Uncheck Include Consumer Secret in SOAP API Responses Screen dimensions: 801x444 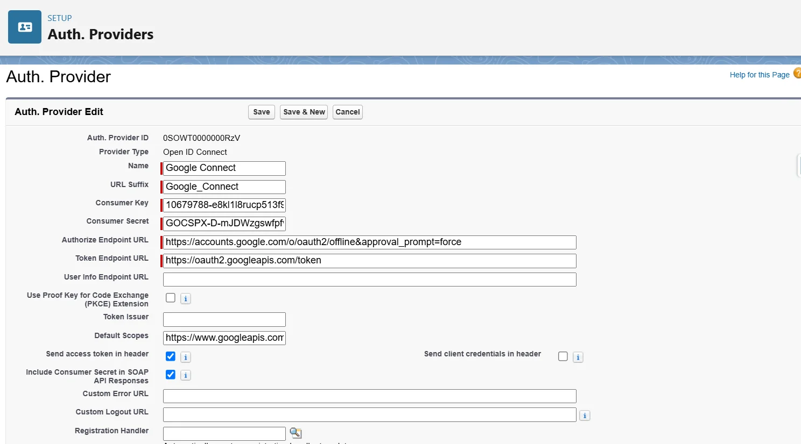click(171, 375)
